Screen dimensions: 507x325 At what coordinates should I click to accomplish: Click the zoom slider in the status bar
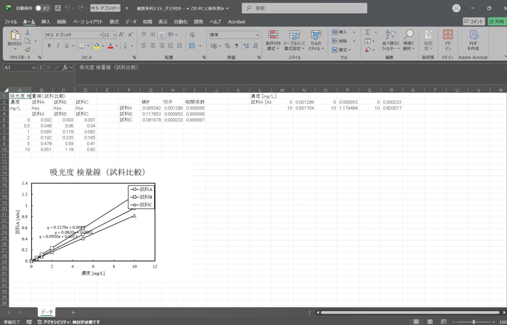point(474,322)
